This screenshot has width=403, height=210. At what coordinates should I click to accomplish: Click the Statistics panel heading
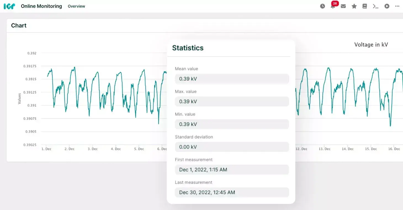(188, 48)
